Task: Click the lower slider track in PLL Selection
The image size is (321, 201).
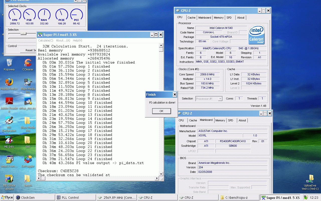Action: 22,38
